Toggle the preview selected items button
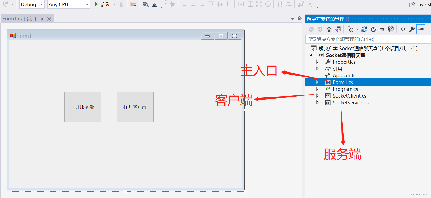The height and width of the screenshot is (198, 431). click(x=421, y=29)
